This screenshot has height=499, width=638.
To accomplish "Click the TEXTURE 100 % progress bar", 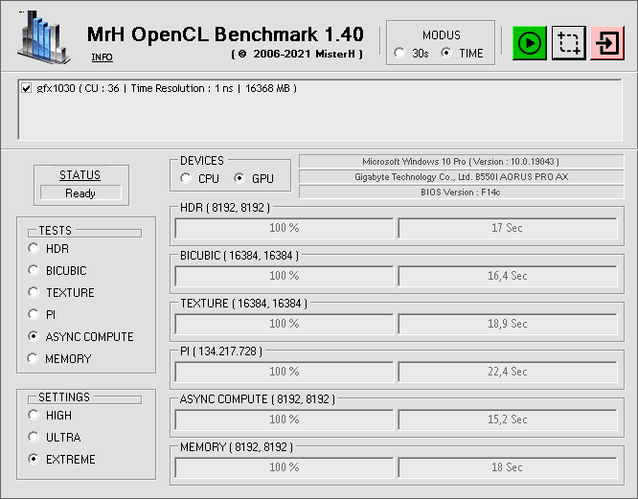I will (x=284, y=324).
